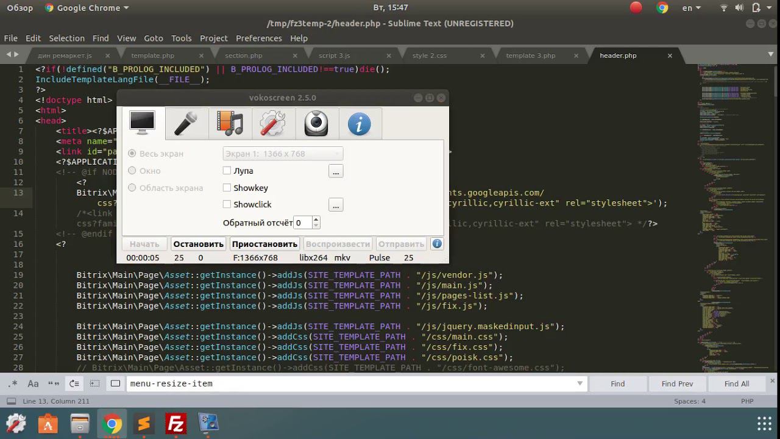Click the Find Prev button
780x439 pixels.
(x=678, y=384)
